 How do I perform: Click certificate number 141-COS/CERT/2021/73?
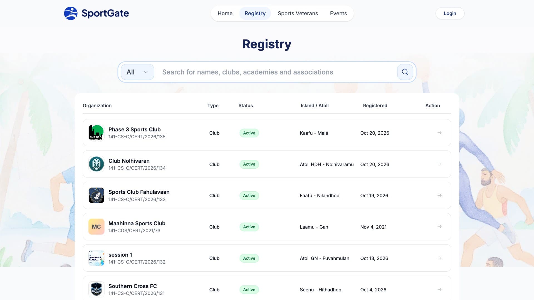pyautogui.click(x=134, y=231)
